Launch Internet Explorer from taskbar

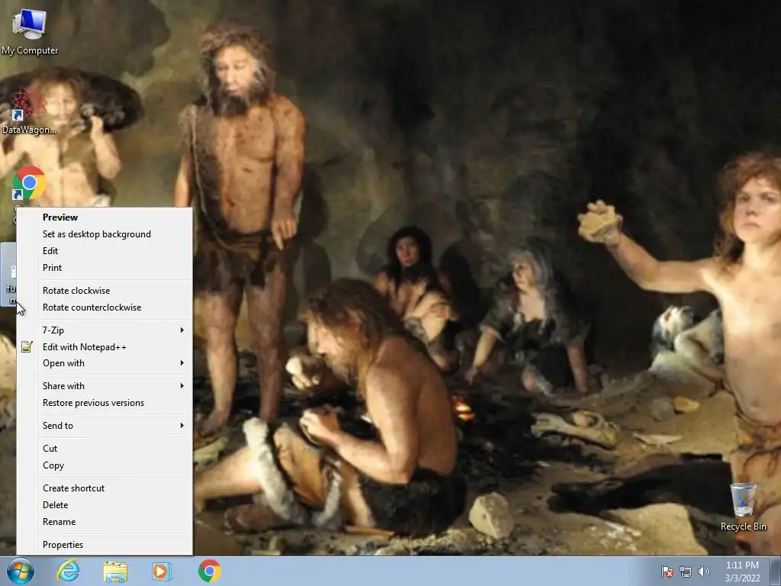point(68,571)
